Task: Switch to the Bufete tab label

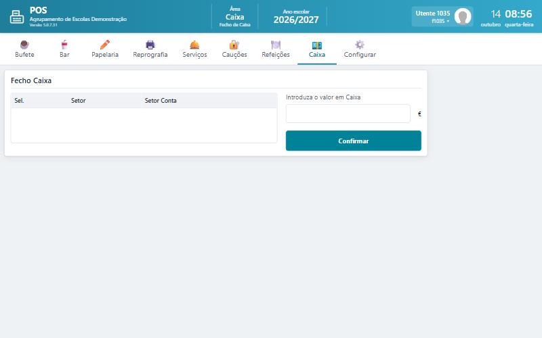Action: click(24, 55)
